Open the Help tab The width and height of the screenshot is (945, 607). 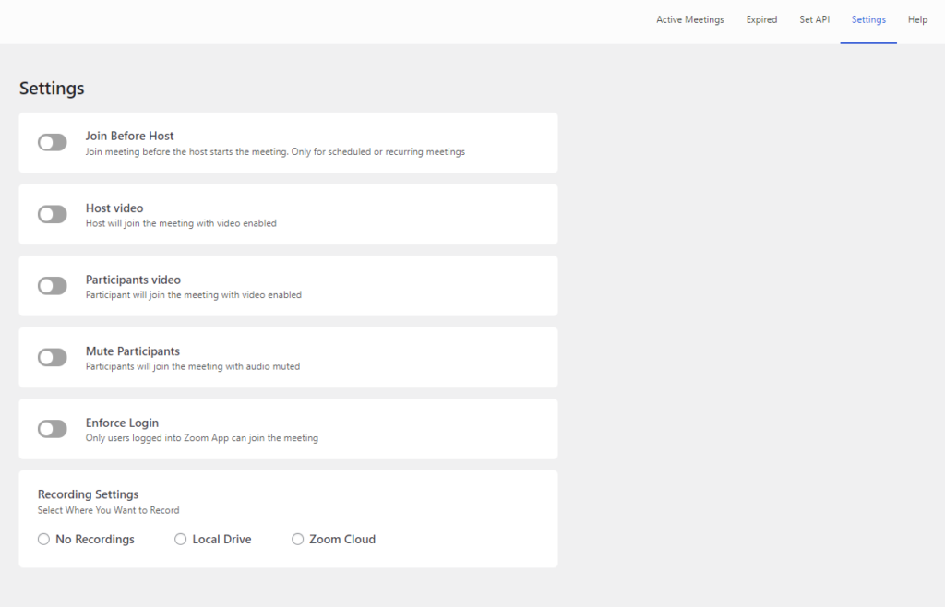point(917,19)
